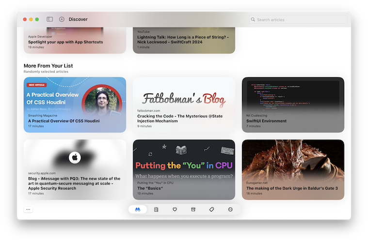Open Spotlight your app with App Shortcuts card

75,40
